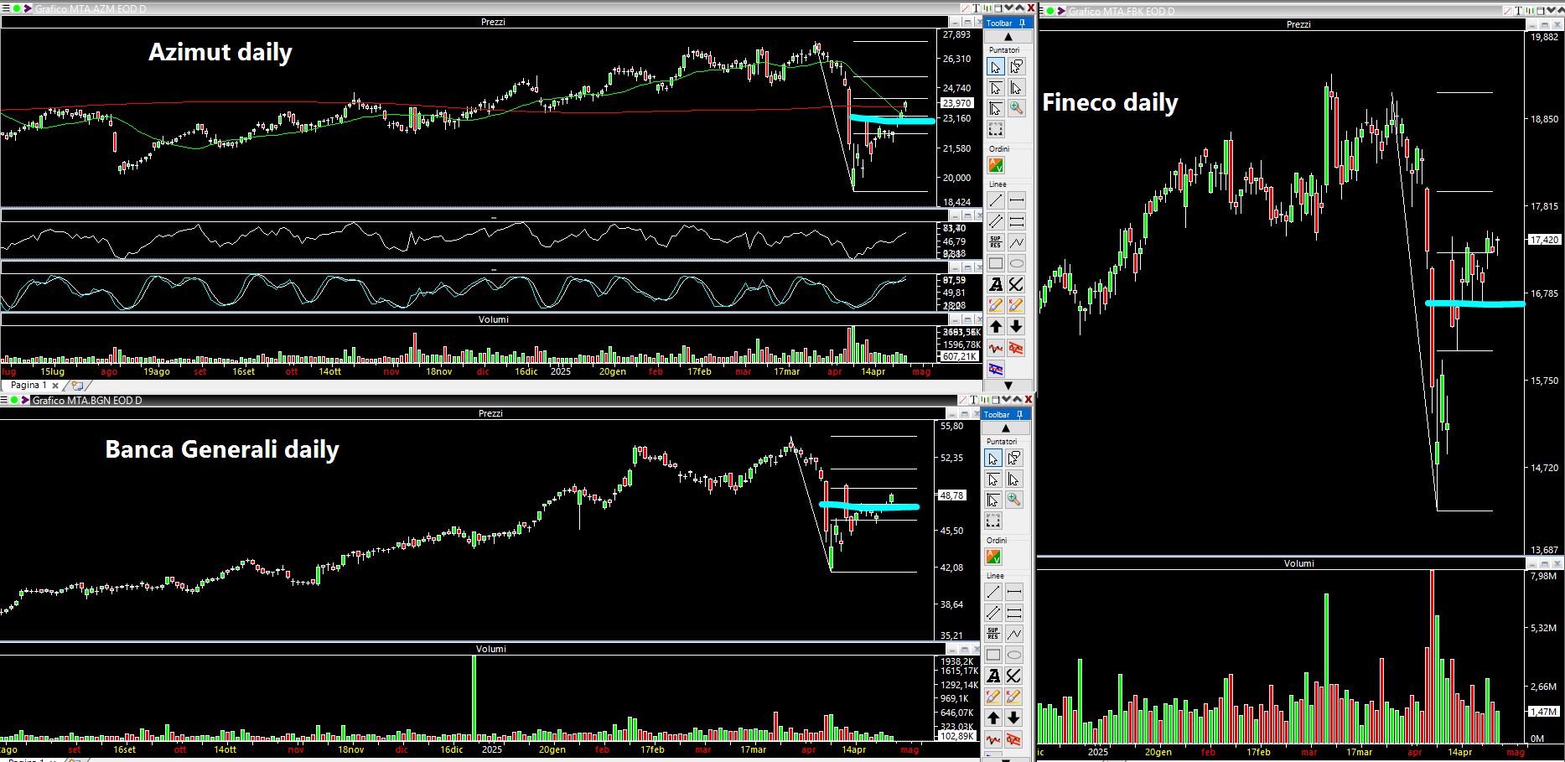Click the green status dot of Banca Generali chart

click(15, 401)
